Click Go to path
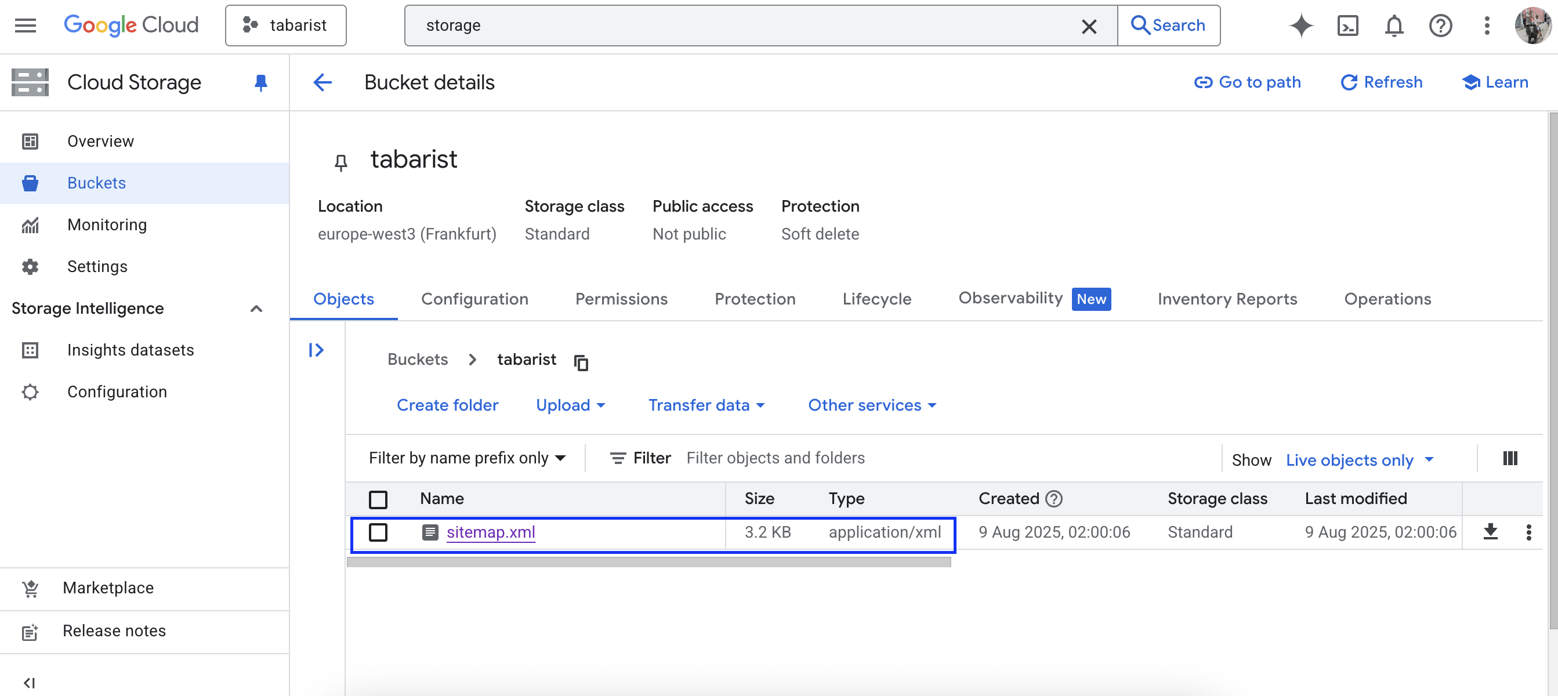This screenshot has height=696, width=1558. [x=1247, y=82]
